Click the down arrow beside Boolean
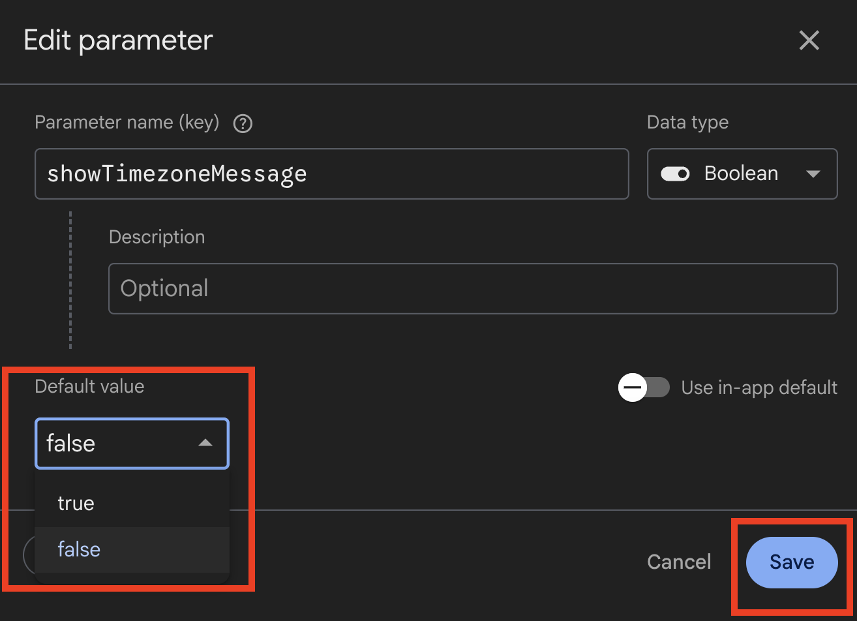857x621 pixels. pos(813,174)
